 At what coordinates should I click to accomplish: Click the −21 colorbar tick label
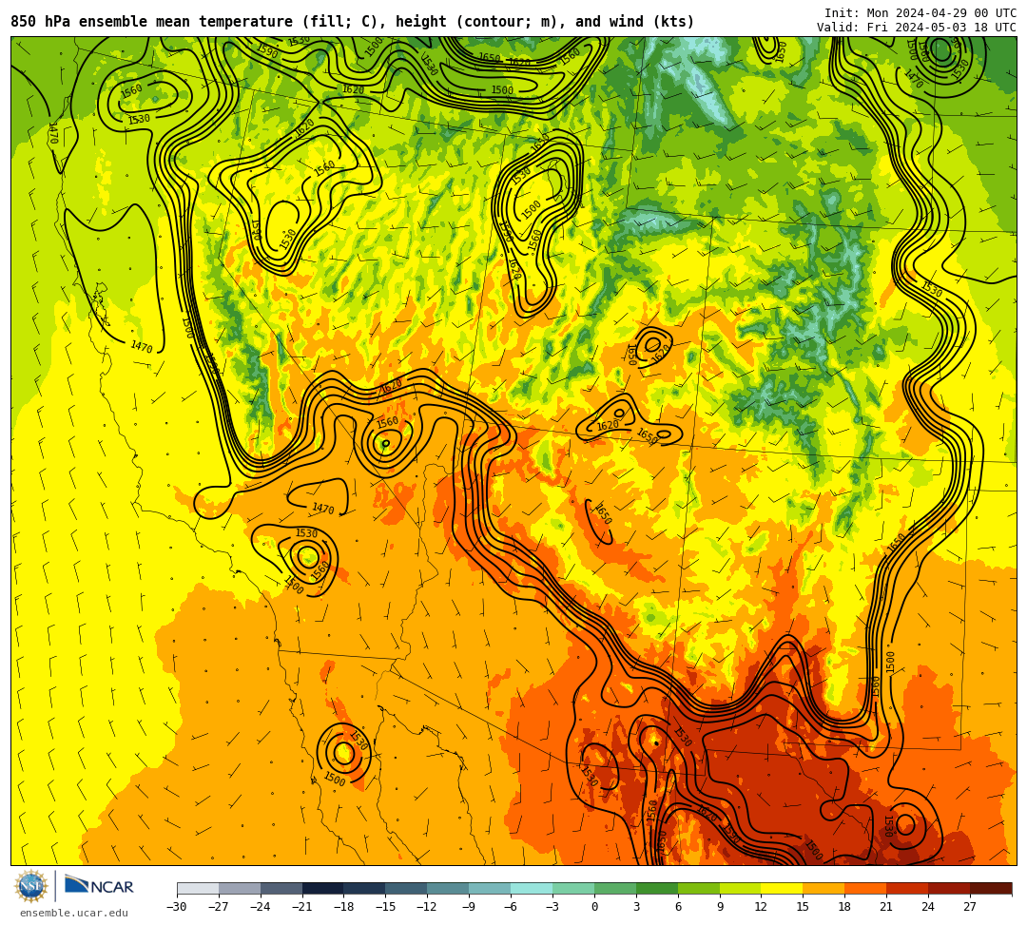(302, 907)
